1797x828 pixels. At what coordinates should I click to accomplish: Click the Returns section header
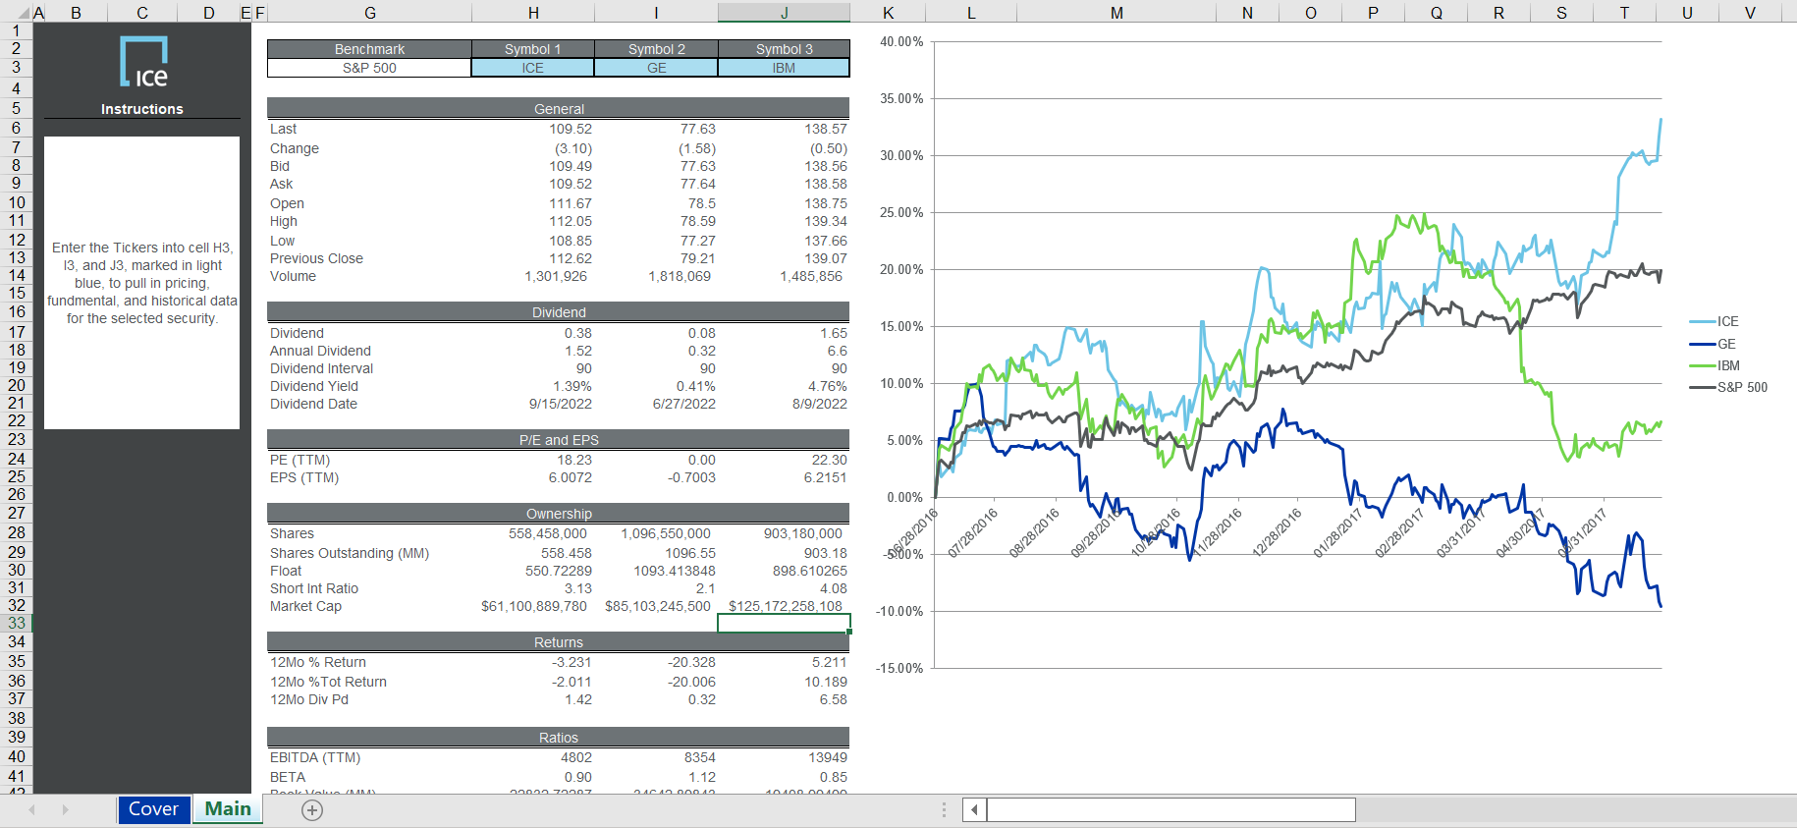click(559, 641)
